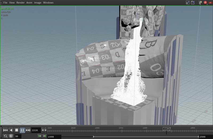The image size is (213, 139).
Task: Open the Render menu
Action: click(x=21, y=3)
